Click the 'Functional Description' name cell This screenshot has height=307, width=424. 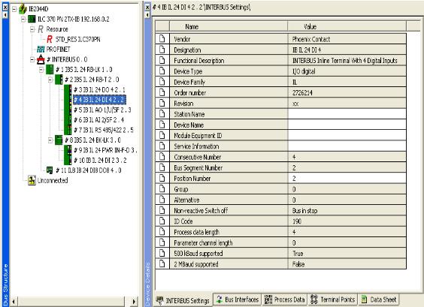click(229, 61)
